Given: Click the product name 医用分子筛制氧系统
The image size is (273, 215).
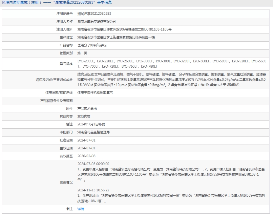Looking at the screenshot, I should click(92, 45).
